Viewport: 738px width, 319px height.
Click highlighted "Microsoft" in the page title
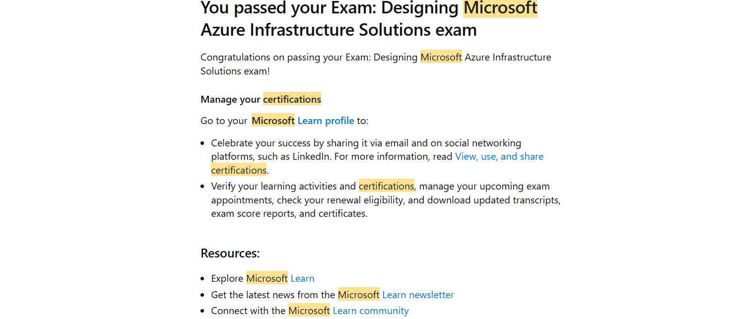coord(500,8)
